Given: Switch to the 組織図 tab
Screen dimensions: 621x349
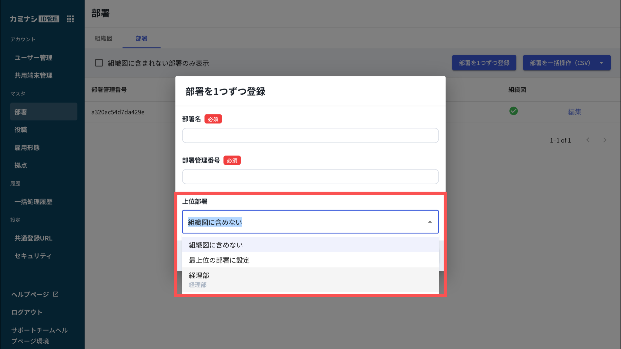Looking at the screenshot, I should pos(103,39).
